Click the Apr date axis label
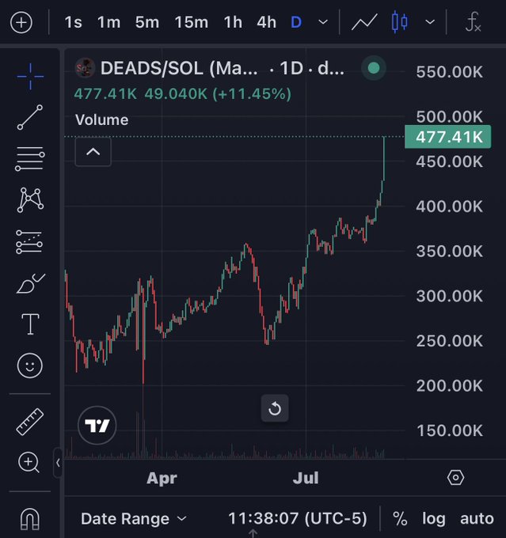The width and height of the screenshot is (506, 538). tap(162, 479)
